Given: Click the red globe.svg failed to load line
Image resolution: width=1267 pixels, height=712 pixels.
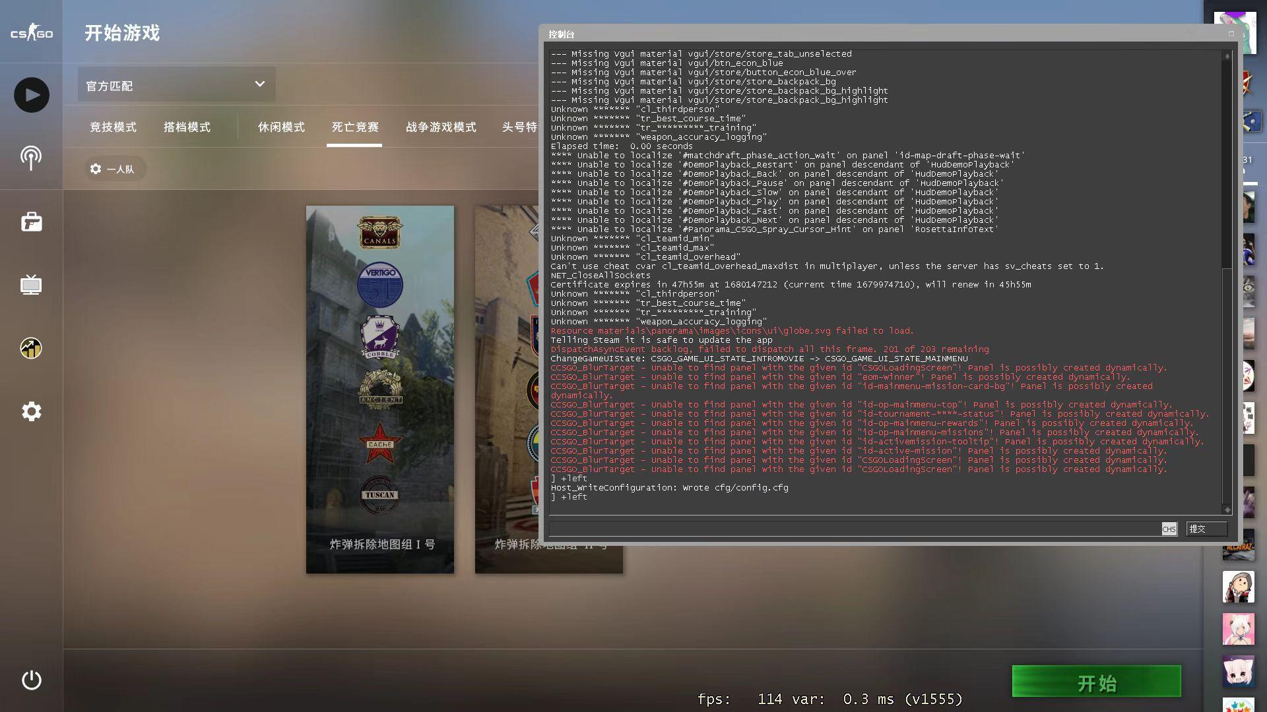Looking at the screenshot, I should (732, 331).
